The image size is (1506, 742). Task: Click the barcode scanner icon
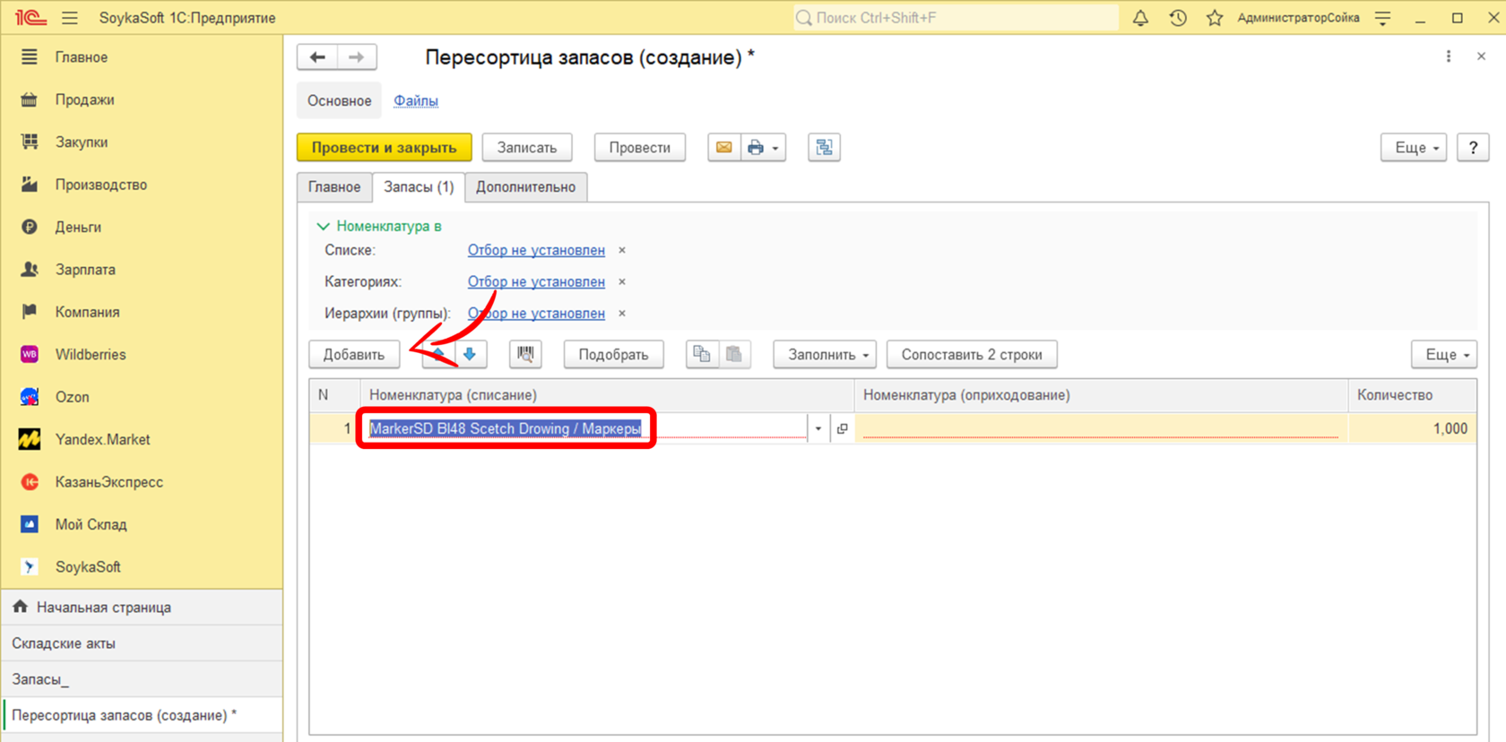click(525, 355)
